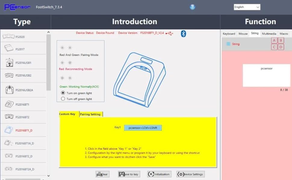Select the FS2016USB2A device icon
Viewport: 292px width, 180px height.
tap(9, 89)
